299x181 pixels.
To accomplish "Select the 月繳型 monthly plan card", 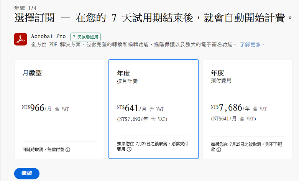I will (59, 109).
